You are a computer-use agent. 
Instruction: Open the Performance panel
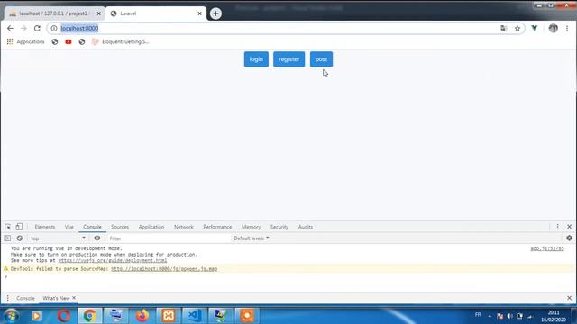(x=217, y=227)
